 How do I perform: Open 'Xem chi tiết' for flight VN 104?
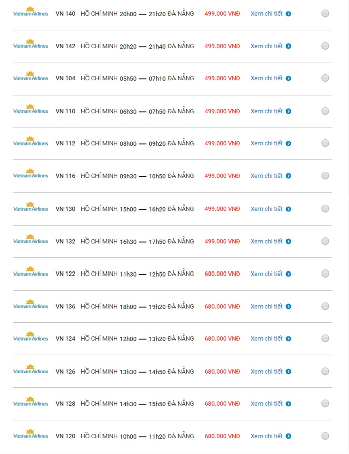click(x=267, y=78)
